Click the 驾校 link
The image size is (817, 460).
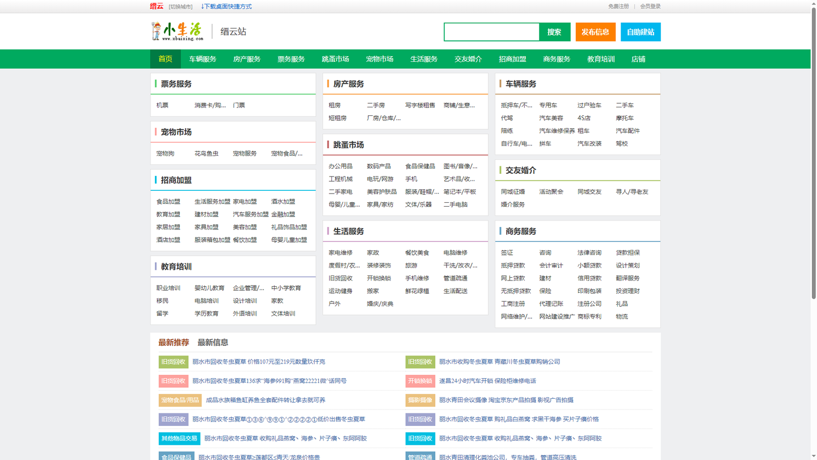pos(622,144)
